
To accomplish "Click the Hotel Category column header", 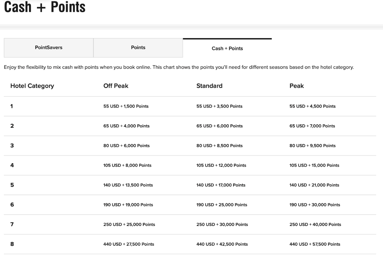I will pyautogui.click(x=32, y=85).
